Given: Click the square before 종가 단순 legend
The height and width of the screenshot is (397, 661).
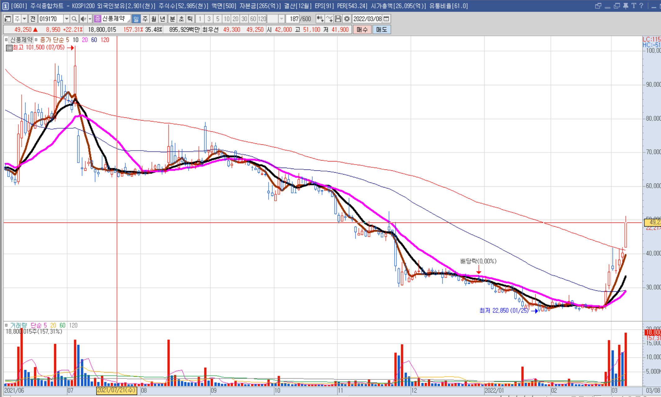Looking at the screenshot, I should tap(36, 40).
